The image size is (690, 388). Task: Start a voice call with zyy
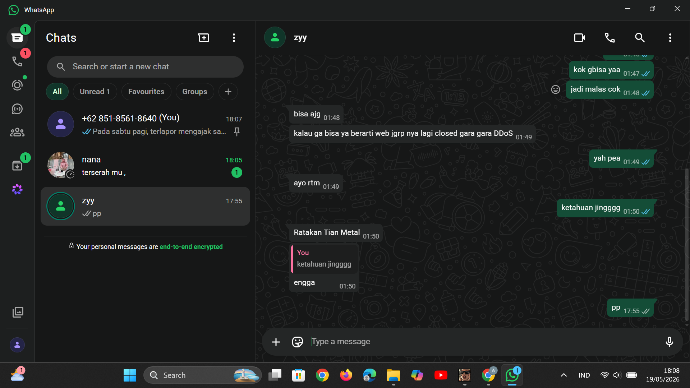610,38
